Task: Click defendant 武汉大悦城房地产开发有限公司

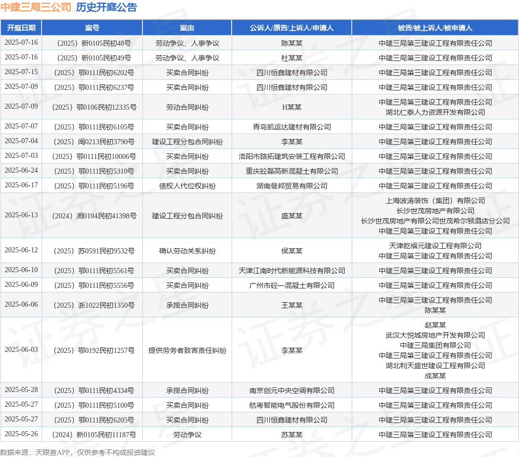Action: pyautogui.click(x=435, y=335)
